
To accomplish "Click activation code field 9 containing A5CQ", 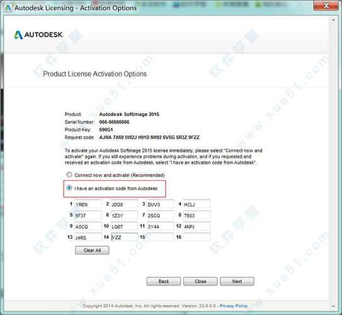I will pos(88,226).
